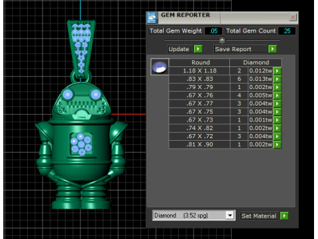Click green arrow for .81 X .90 row
This screenshot has height=239, width=318.
coord(277,145)
